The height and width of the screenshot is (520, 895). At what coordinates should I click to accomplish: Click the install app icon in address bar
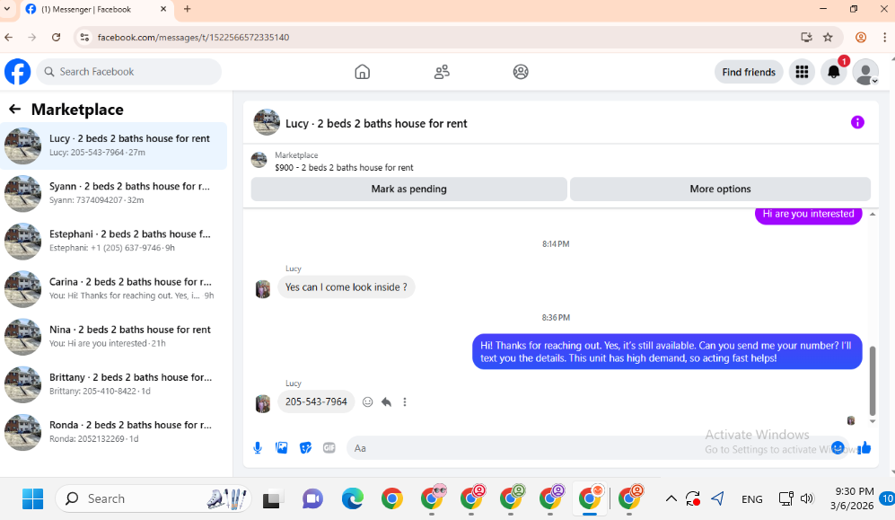click(806, 37)
